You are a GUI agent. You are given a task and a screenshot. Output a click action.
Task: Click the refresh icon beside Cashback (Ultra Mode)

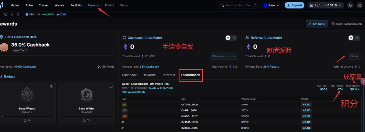[x=124, y=38]
